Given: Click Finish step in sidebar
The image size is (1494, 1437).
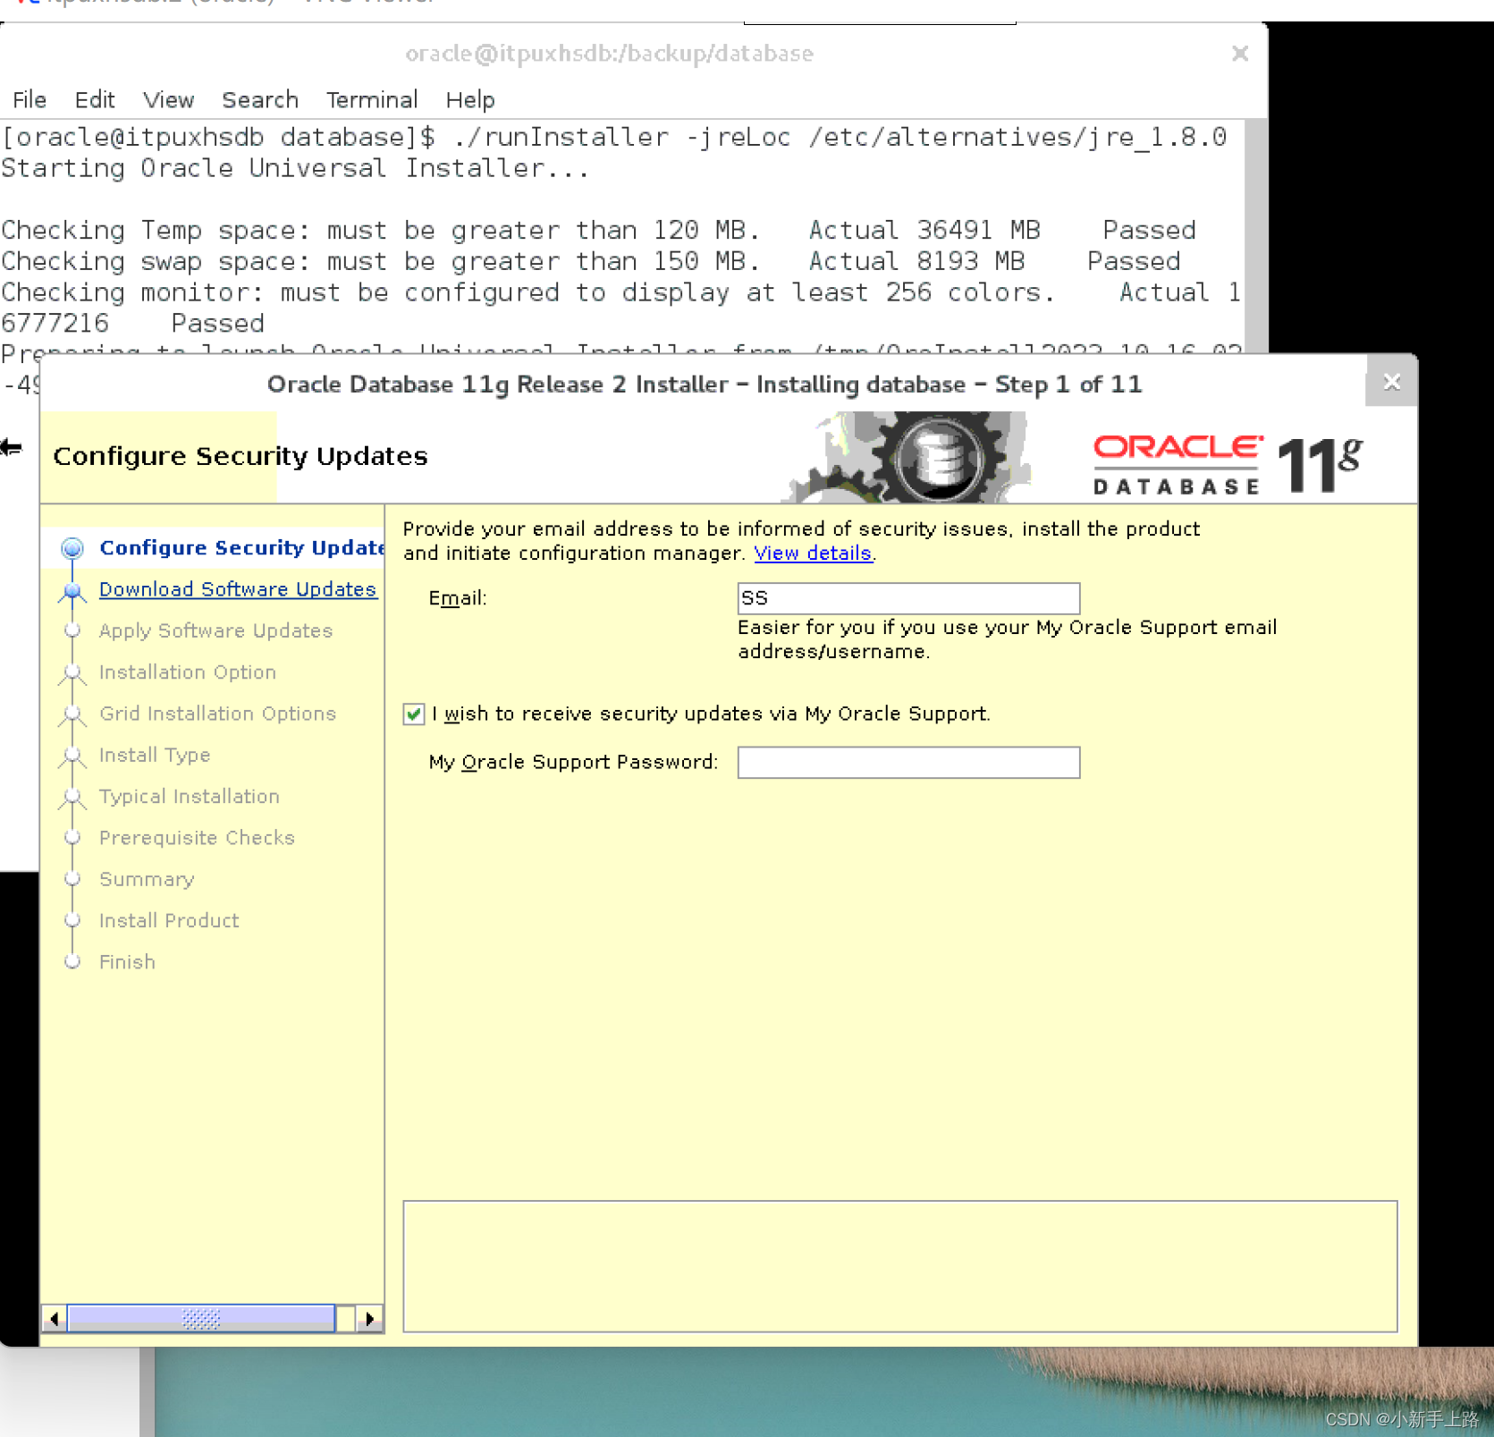Looking at the screenshot, I should (127, 962).
